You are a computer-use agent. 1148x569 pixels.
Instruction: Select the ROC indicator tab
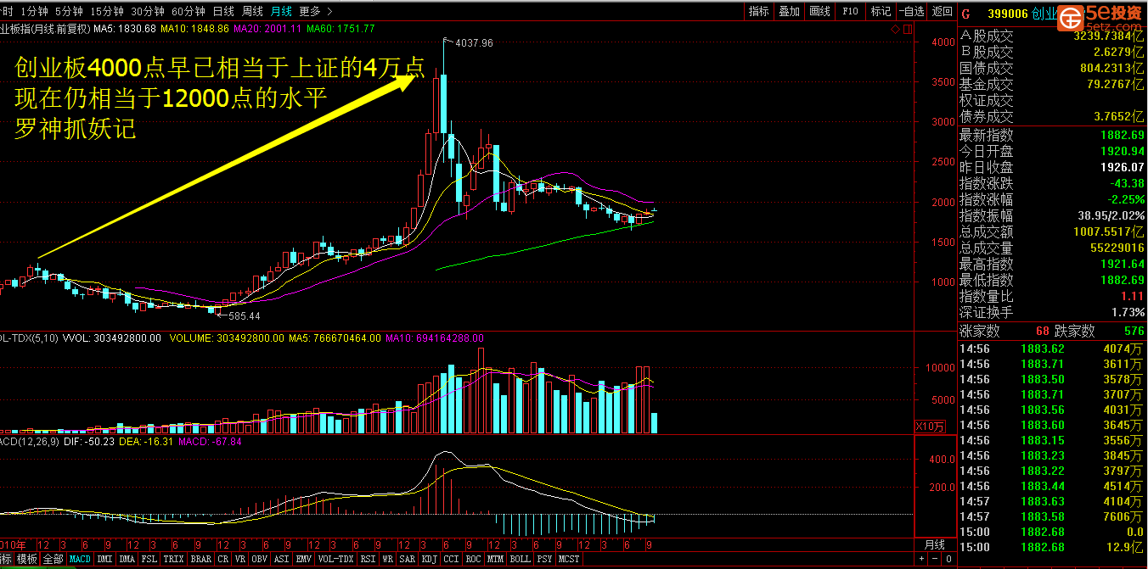[x=474, y=560]
